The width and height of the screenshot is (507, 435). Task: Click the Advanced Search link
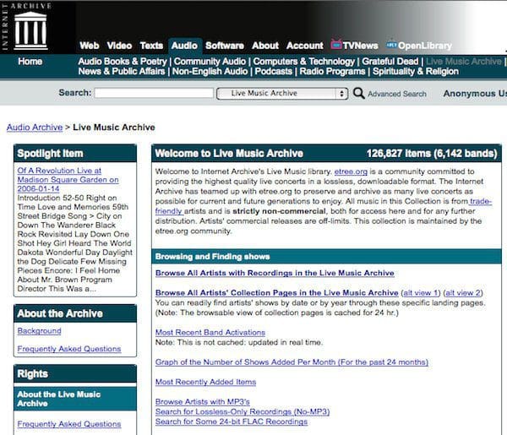[x=397, y=94]
